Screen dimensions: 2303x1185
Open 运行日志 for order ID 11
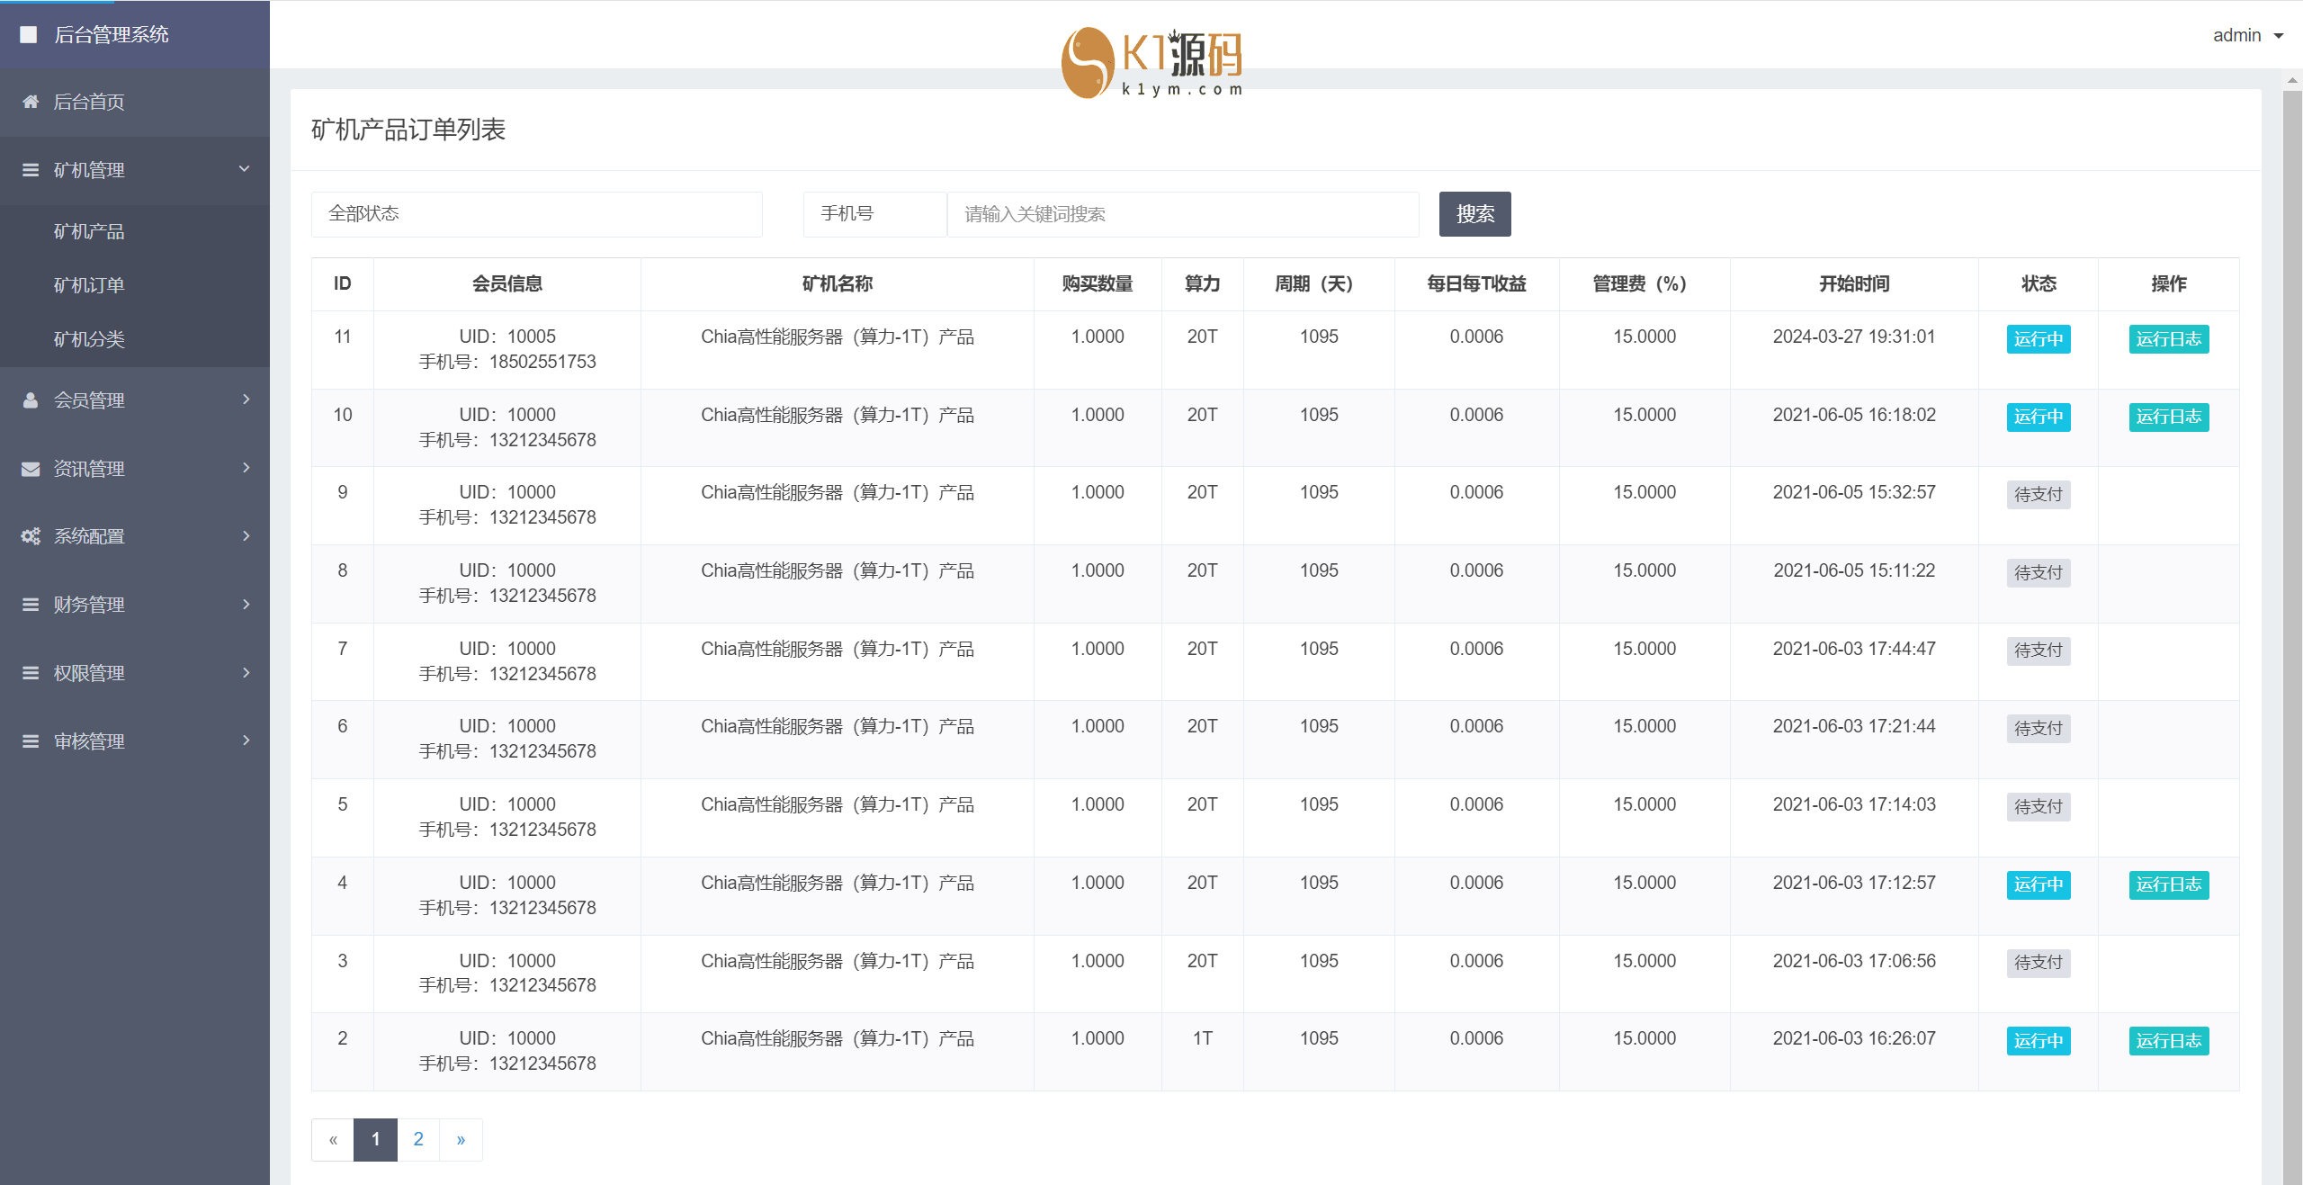point(2168,339)
